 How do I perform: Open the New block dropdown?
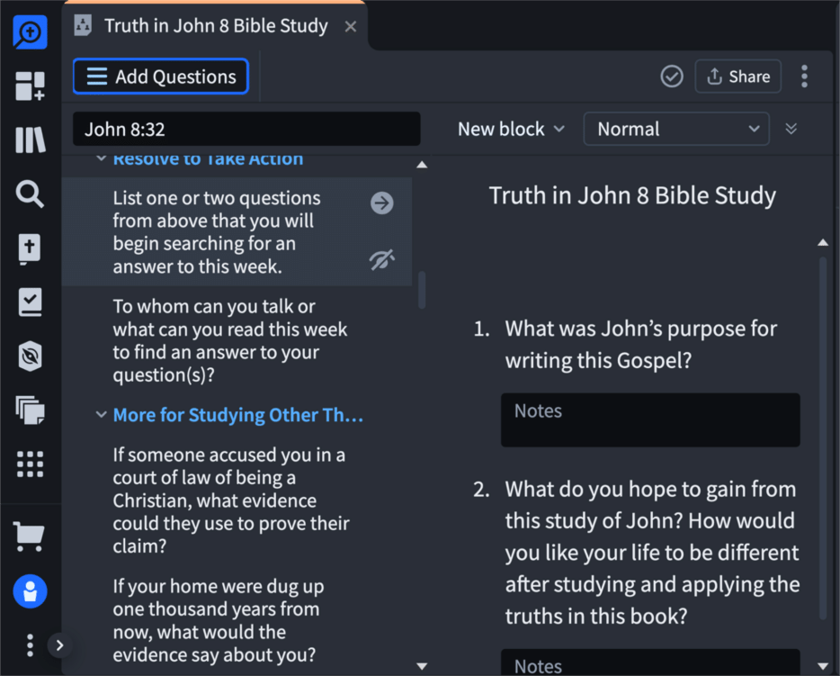pos(510,129)
